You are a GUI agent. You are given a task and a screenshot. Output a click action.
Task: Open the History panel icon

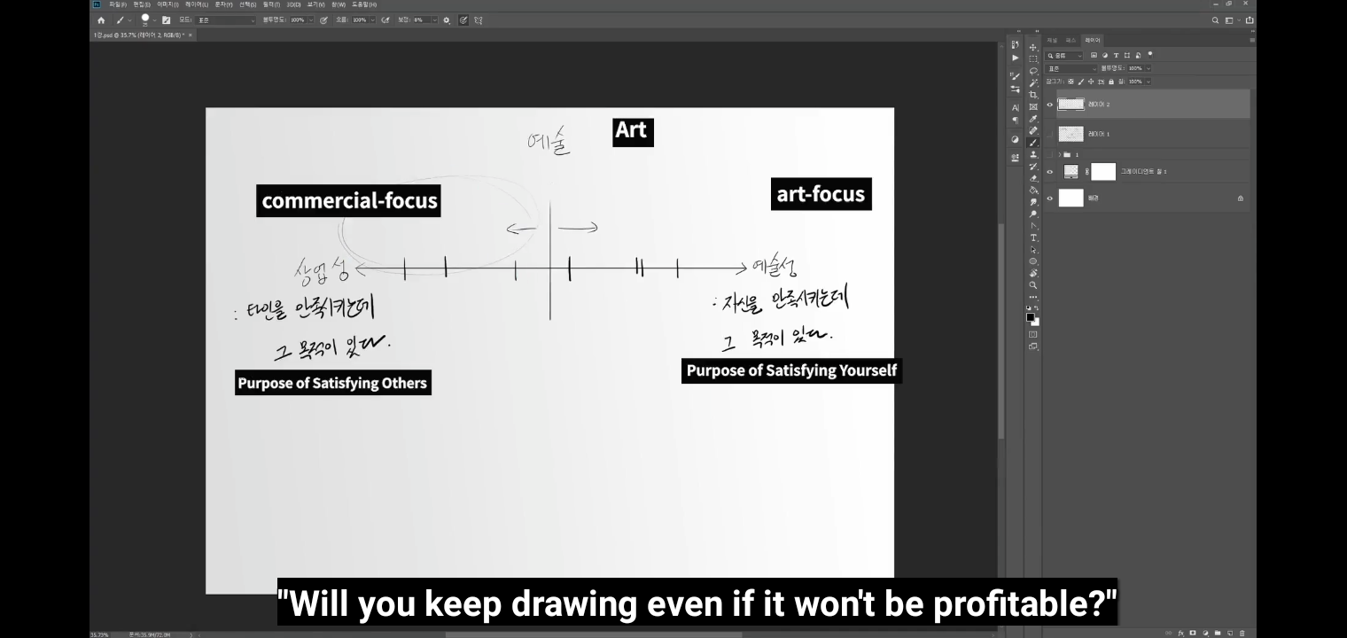1016,43
